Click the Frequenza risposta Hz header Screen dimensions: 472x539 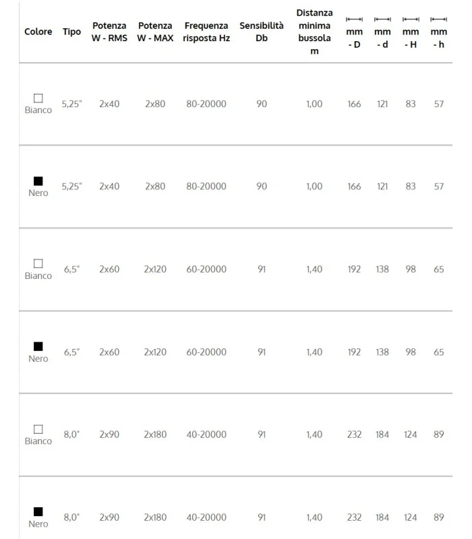pyautogui.click(x=206, y=32)
